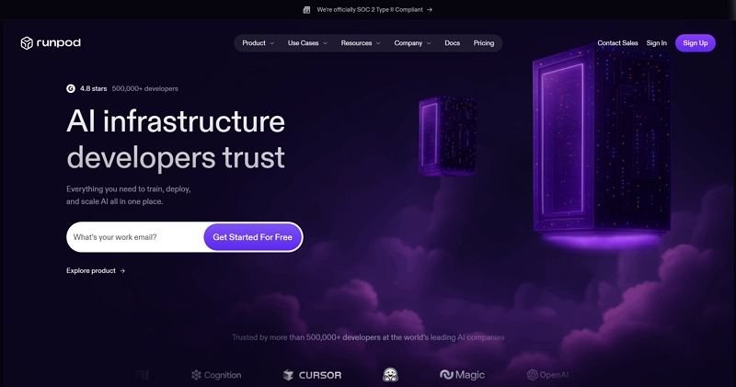The height and width of the screenshot is (387, 736).
Task: Click the mascot face logo between Cursor and Magic
Action: (390, 375)
